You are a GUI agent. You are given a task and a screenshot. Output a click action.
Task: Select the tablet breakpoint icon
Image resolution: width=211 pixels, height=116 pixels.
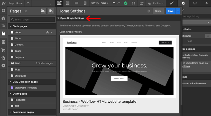[68, 3]
